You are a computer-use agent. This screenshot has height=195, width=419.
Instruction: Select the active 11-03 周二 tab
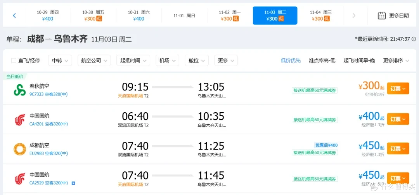[x=275, y=16]
